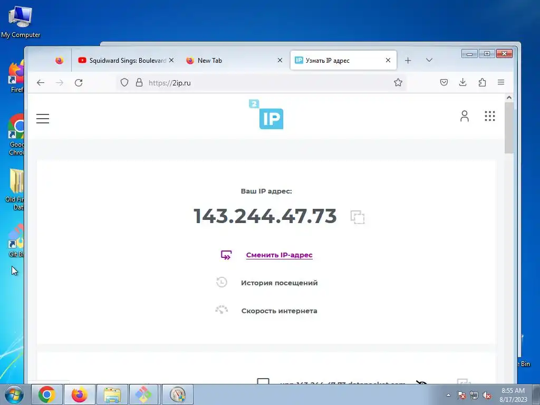Open the tracking protection shield icon
540x405 pixels.
coord(124,82)
